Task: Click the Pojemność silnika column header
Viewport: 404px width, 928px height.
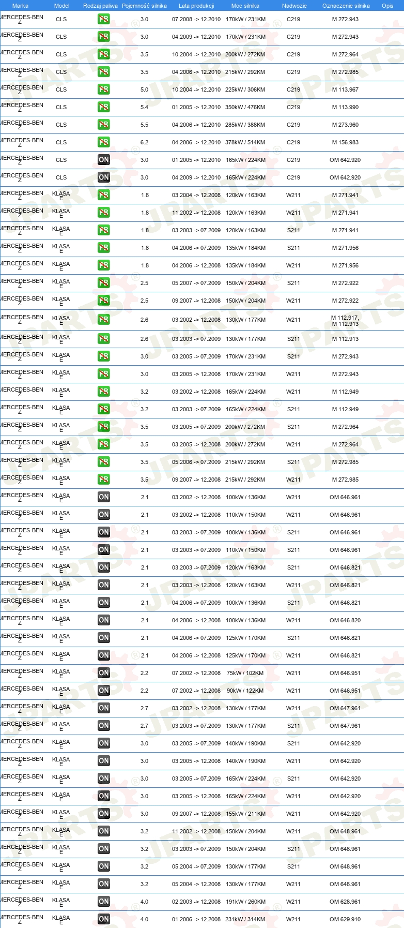Action: [x=144, y=6]
